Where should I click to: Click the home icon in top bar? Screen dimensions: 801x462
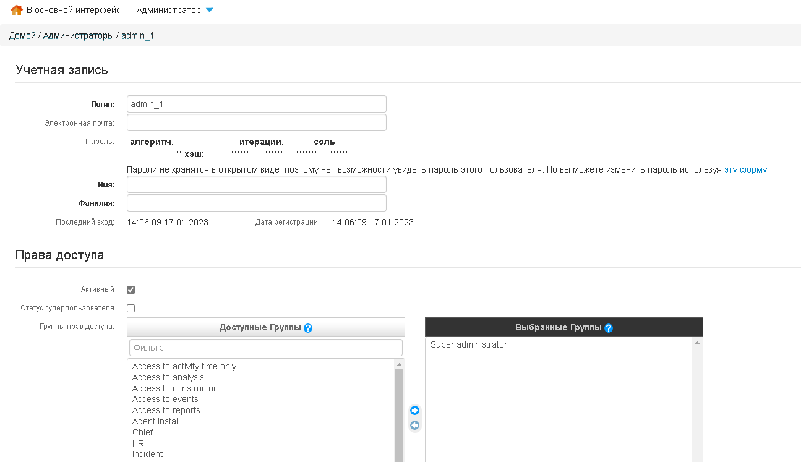click(17, 11)
